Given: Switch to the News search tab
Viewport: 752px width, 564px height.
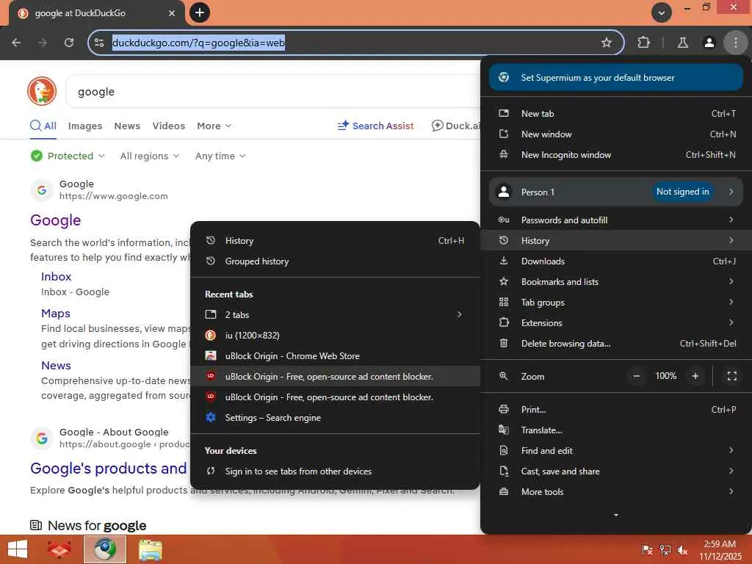Looking at the screenshot, I should tap(127, 126).
